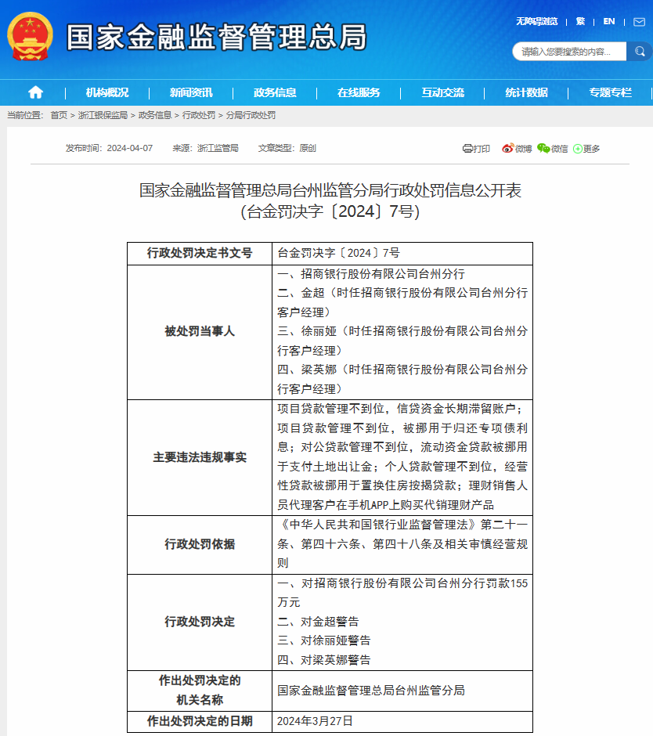
Task: Share the page via WeChat icon
Action: (543, 148)
